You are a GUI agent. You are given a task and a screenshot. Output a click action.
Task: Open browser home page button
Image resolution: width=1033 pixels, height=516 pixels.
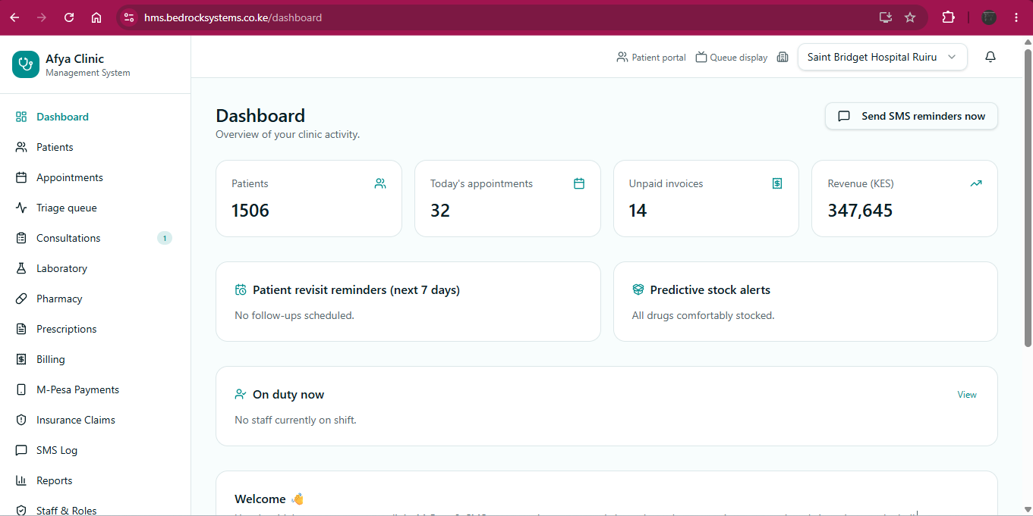pyautogui.click(x=96, y=17)
